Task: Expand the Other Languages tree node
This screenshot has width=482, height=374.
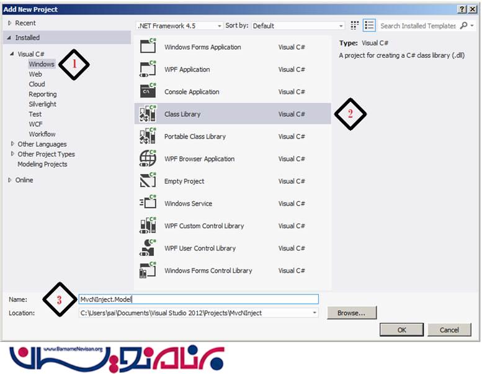Action: [x=12, y=144]
